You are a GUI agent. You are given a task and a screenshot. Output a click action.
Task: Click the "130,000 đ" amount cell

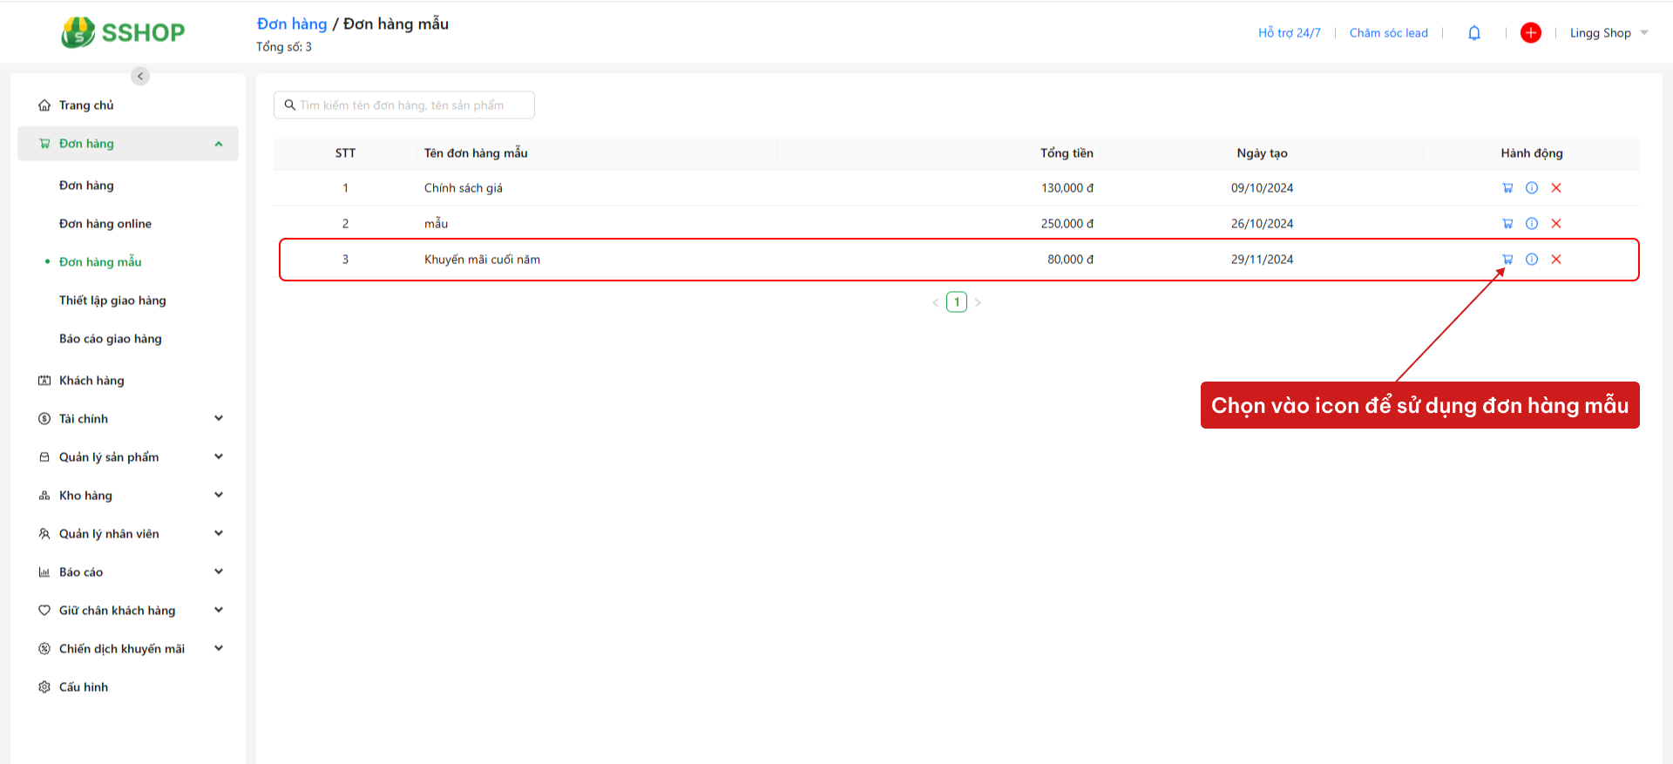[1067, 188]
